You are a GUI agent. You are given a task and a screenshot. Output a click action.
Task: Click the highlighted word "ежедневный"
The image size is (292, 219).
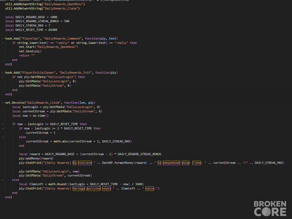[171, 163]
